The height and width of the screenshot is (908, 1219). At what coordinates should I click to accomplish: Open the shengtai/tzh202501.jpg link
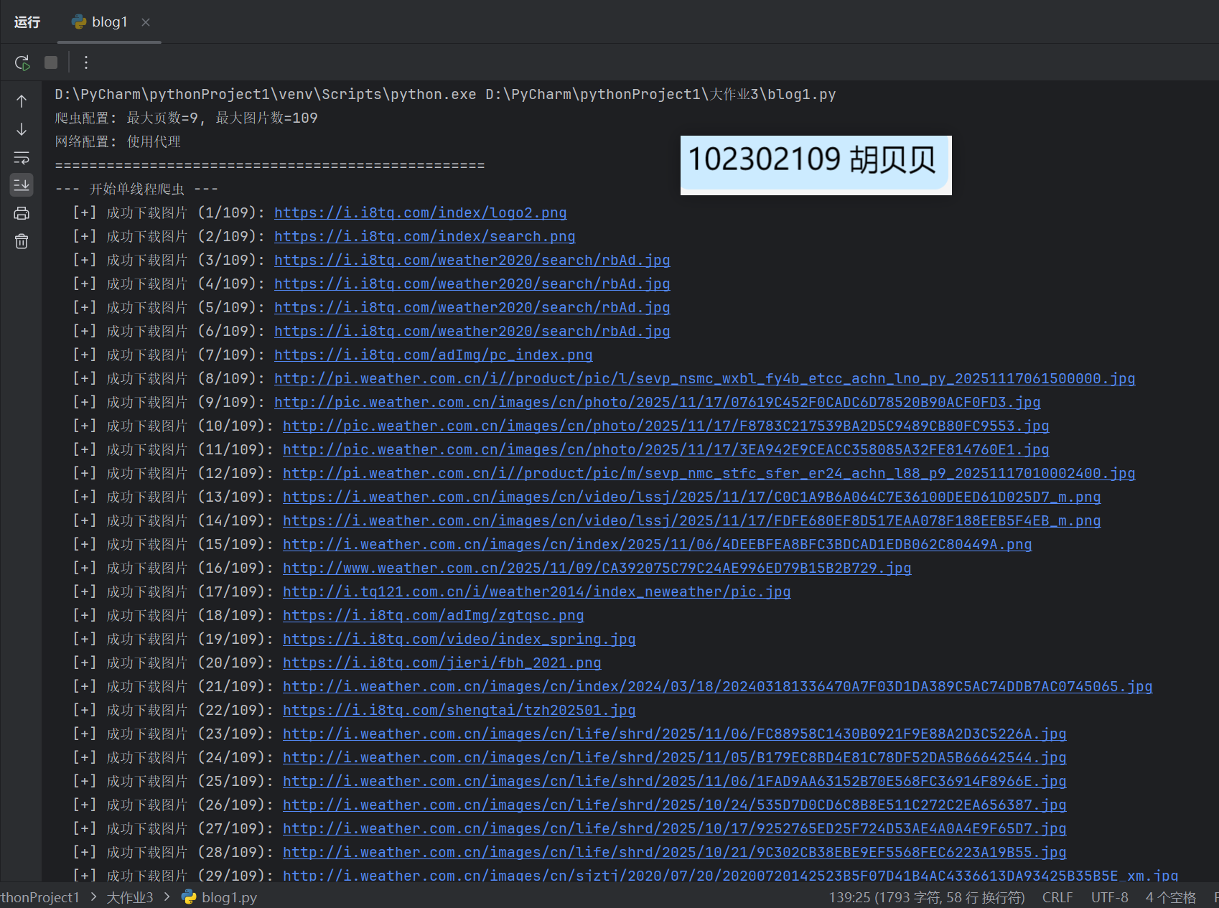coord(459,711)
